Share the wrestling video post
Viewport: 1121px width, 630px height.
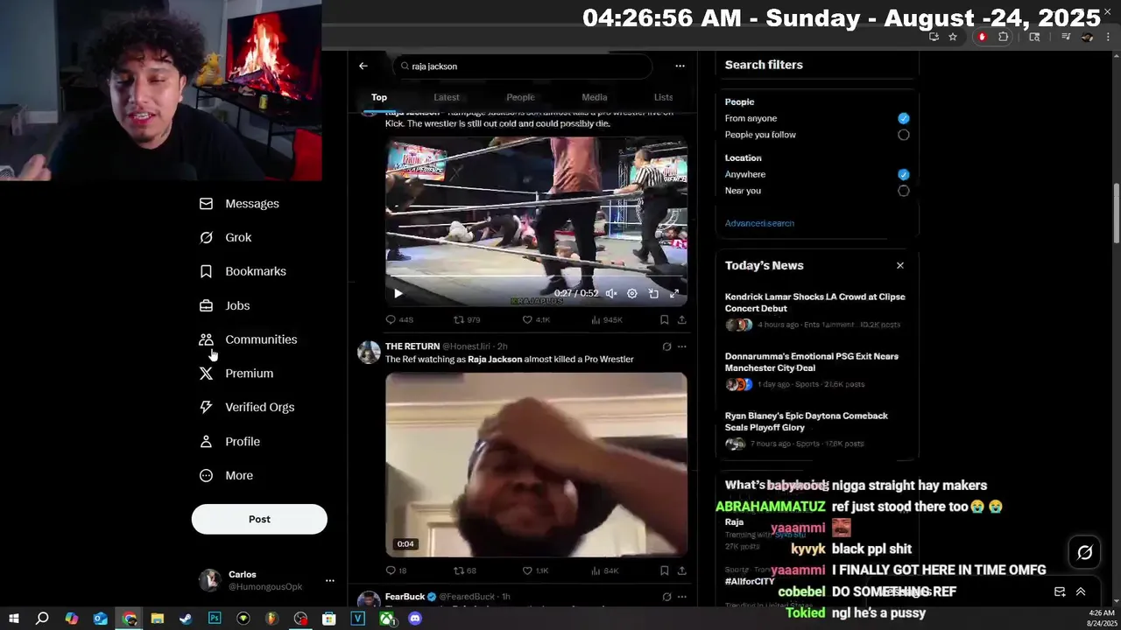click(681, 320)
